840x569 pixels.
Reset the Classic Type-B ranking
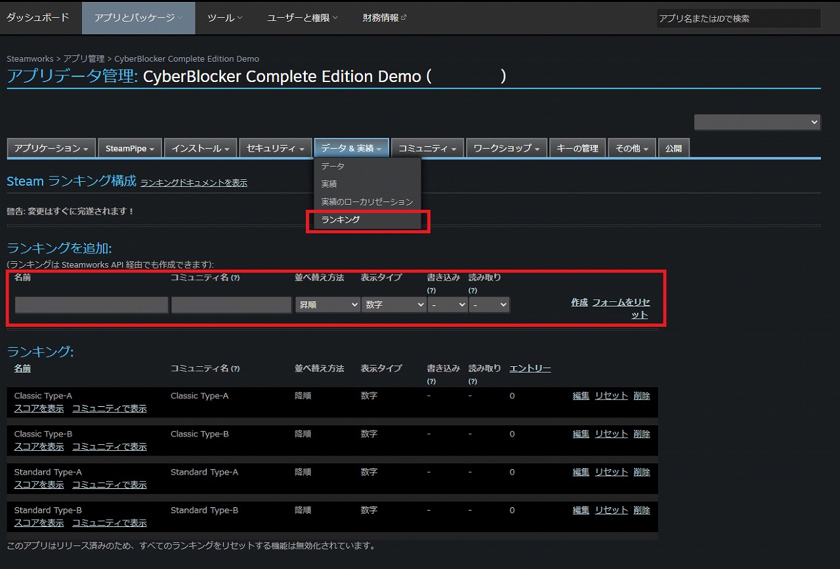point(612,434)
